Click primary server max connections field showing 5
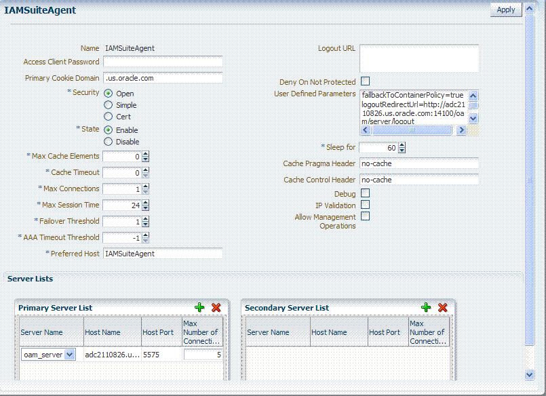 tap(203, 355)
